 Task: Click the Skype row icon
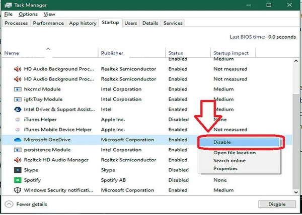point(18,170)
